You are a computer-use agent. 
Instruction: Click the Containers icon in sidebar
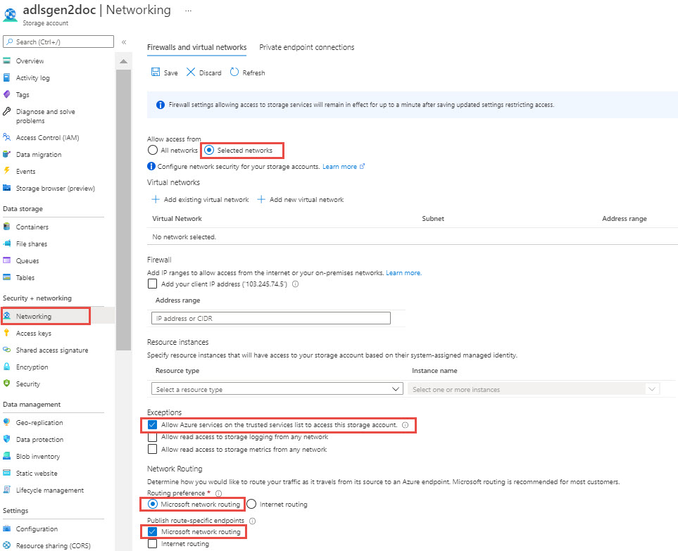coord(7,227)
